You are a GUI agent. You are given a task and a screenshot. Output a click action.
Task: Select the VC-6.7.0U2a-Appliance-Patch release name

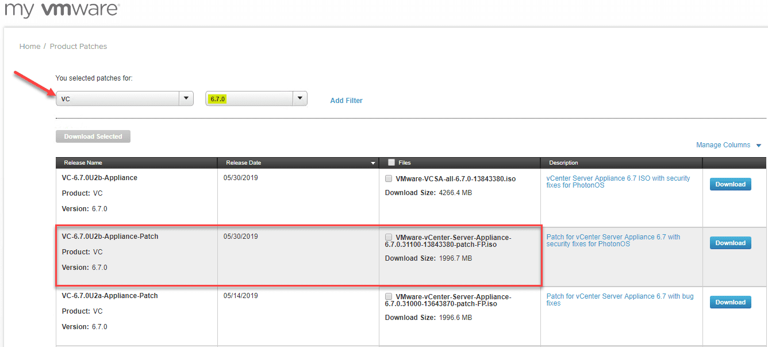(x=110, y=296)
